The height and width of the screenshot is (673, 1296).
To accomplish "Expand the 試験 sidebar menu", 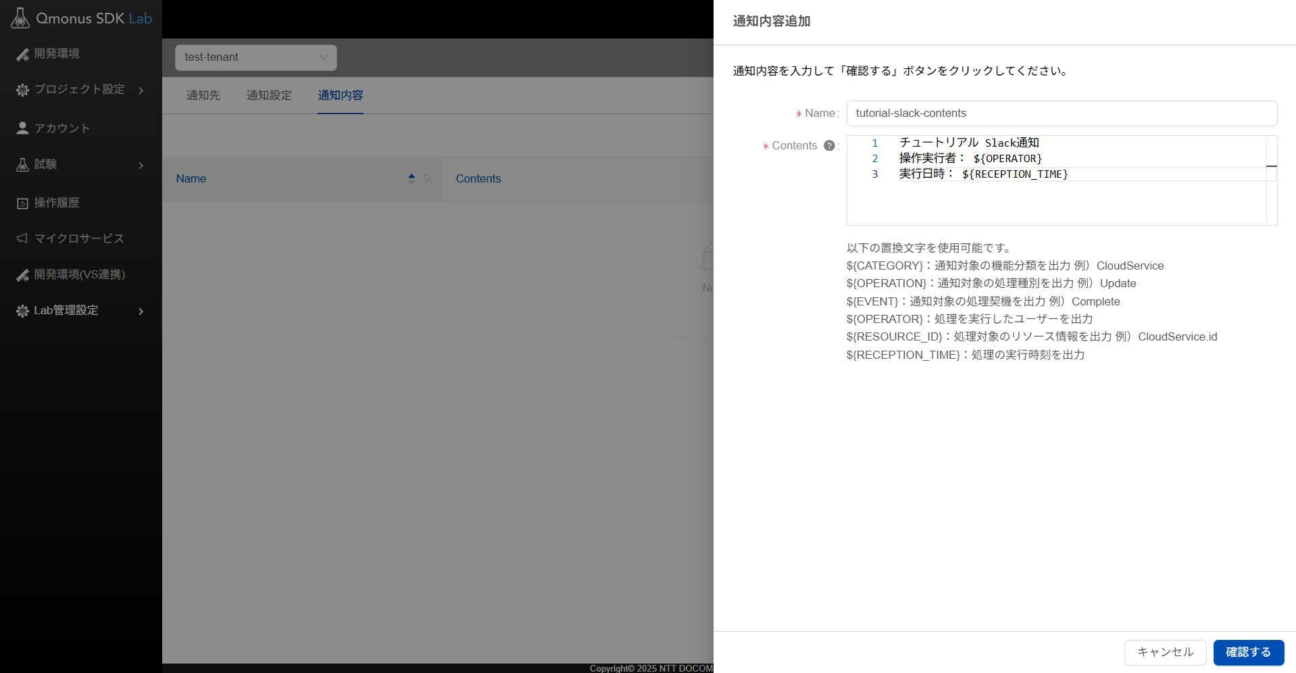I will [x=141, y=165].
